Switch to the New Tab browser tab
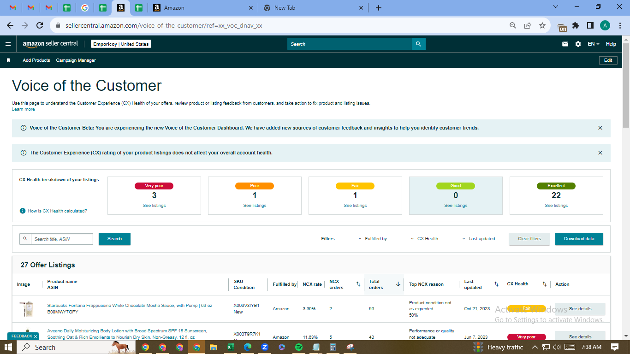630x354 pixels. coord(314,8)
